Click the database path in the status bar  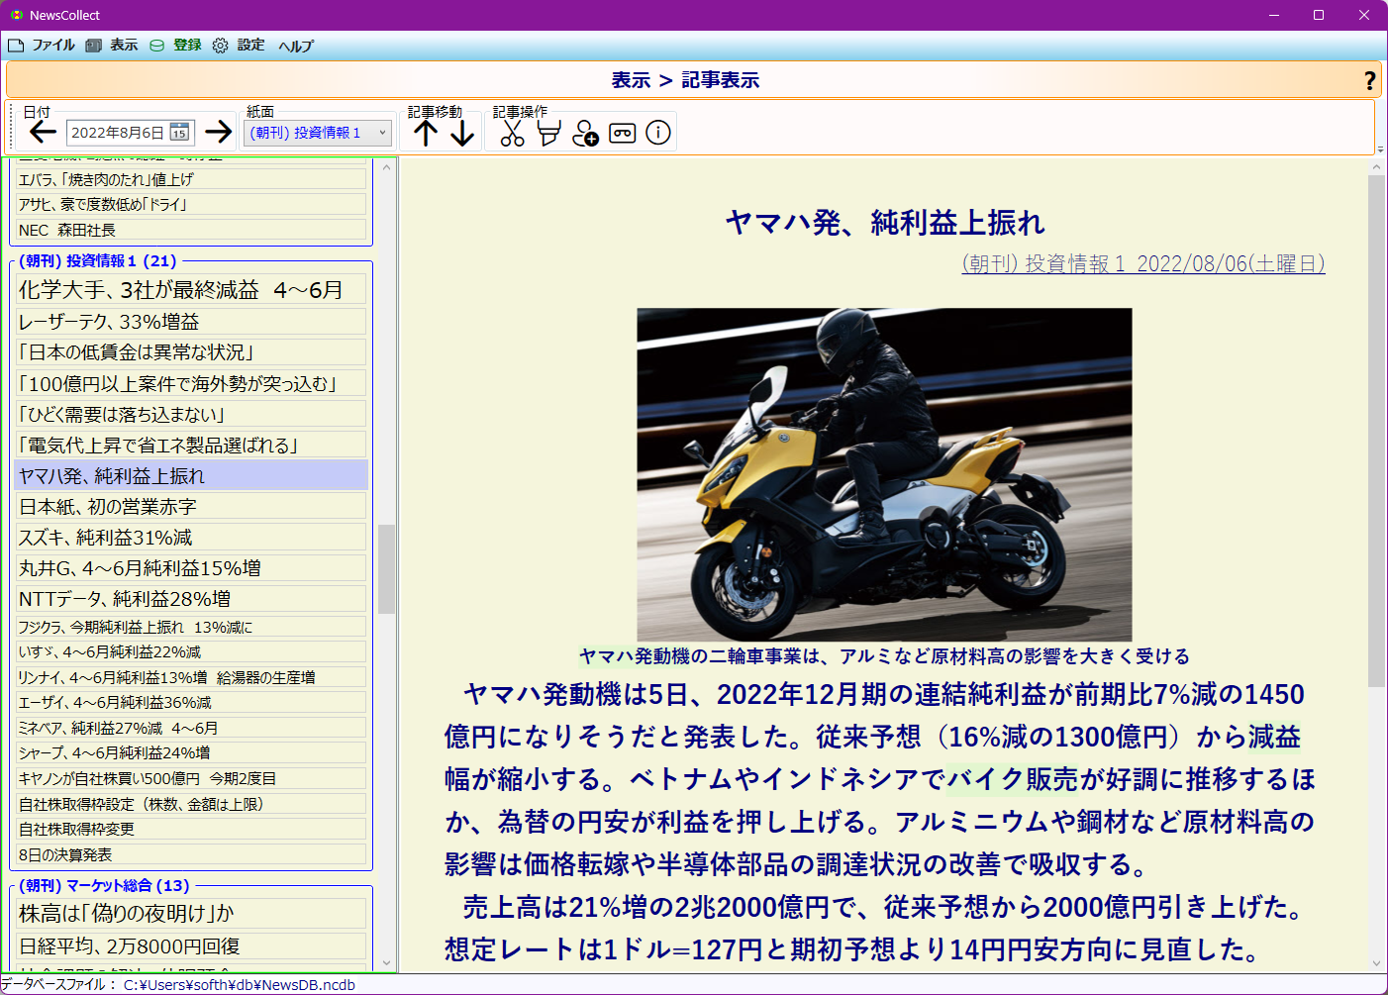(x=239, y=985)
